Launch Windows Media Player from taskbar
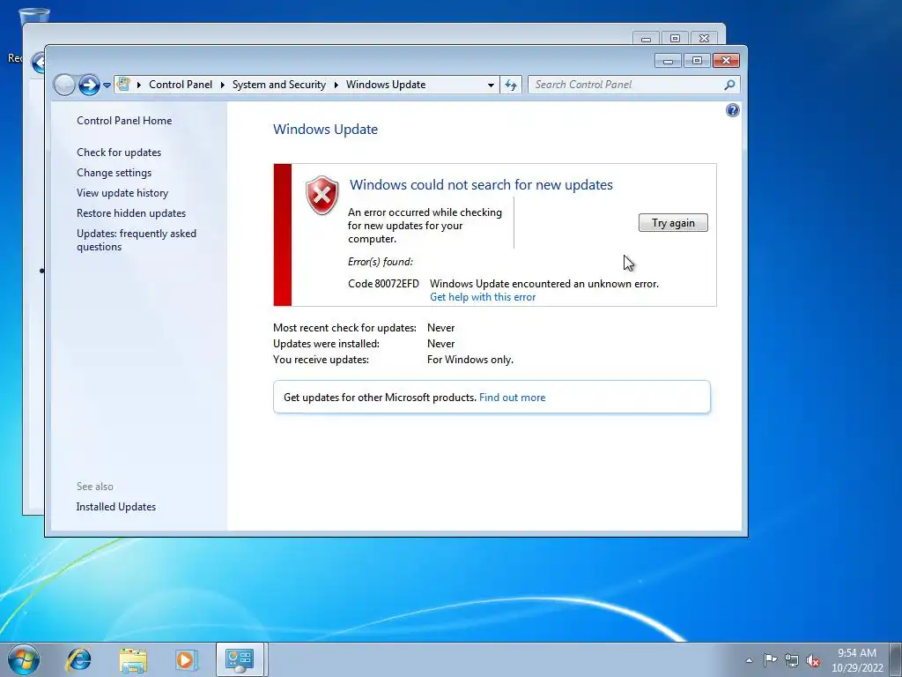The height and width of the screenshot is (677, 902). 185,659
